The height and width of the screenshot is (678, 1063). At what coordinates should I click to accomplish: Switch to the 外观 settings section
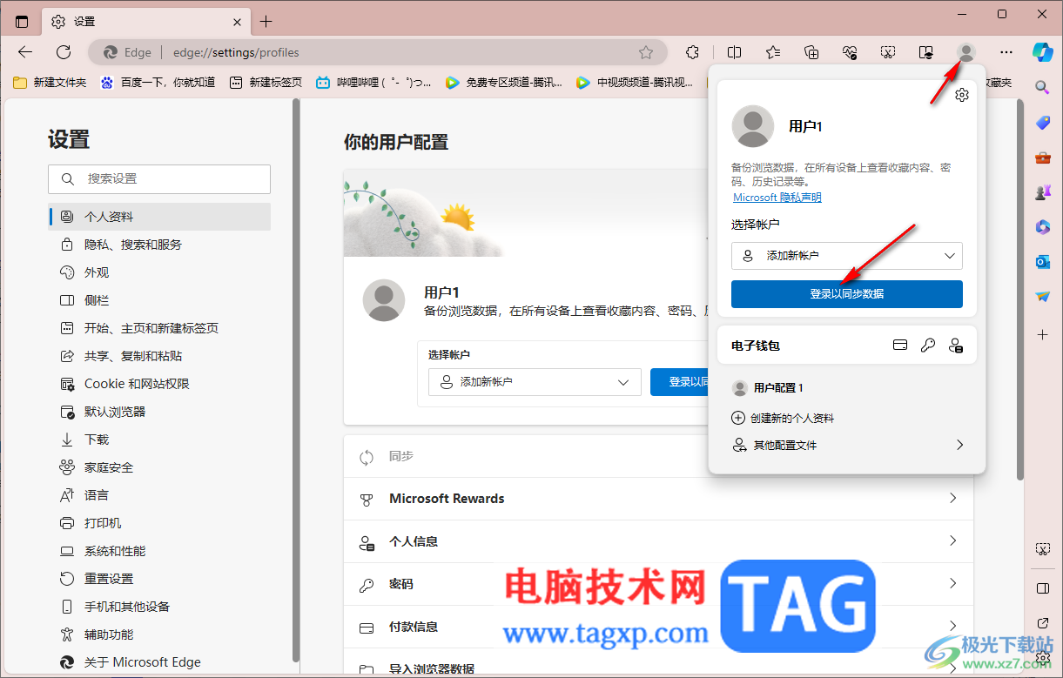point(97,272)
